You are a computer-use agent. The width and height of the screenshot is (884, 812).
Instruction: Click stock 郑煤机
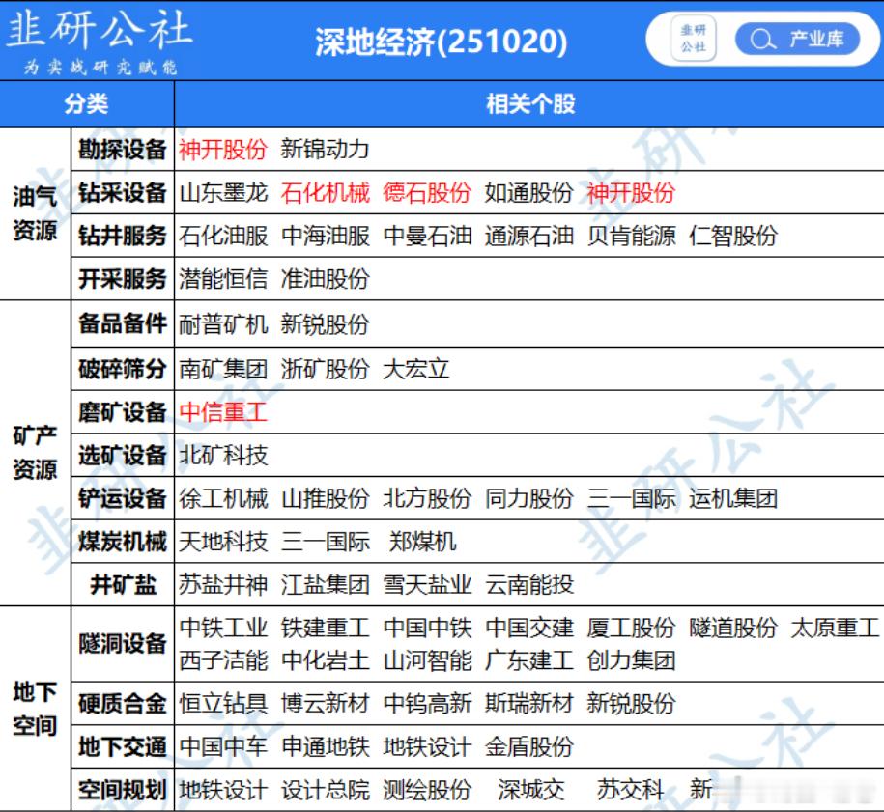422,542
